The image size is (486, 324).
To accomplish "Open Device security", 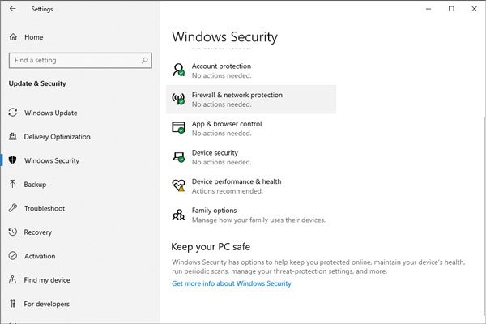I will click(251, 157).
